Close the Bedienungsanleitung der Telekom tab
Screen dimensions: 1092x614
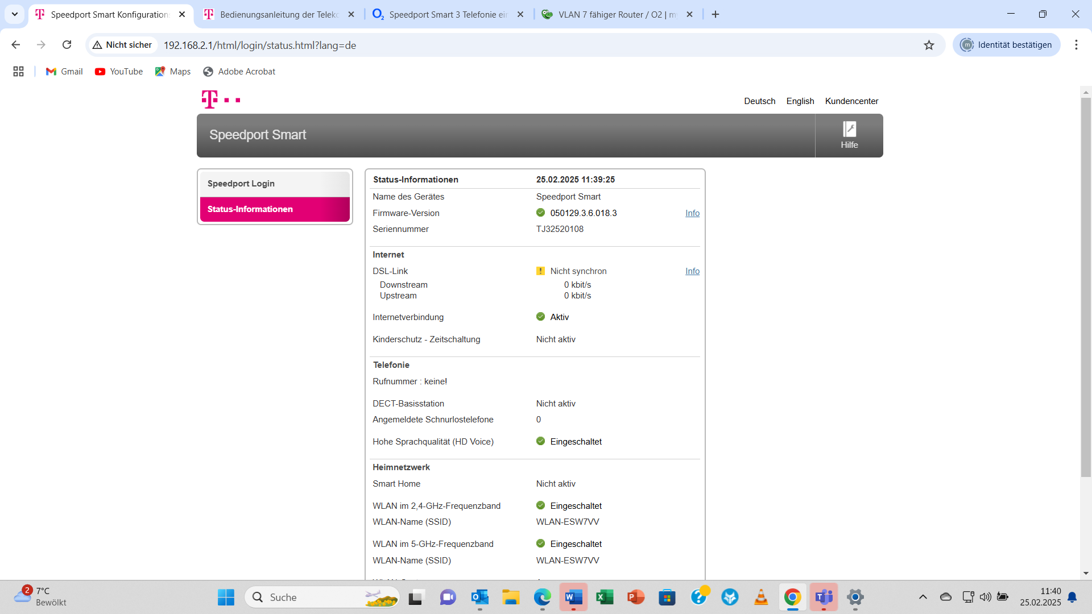point(351,15)
